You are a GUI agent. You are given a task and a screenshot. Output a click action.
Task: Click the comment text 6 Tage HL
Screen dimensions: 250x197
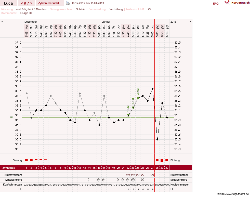pyautogui.click(x=26, y=13)
